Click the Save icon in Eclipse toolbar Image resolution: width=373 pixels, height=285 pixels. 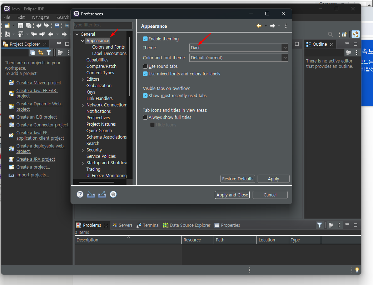[20, 25]
